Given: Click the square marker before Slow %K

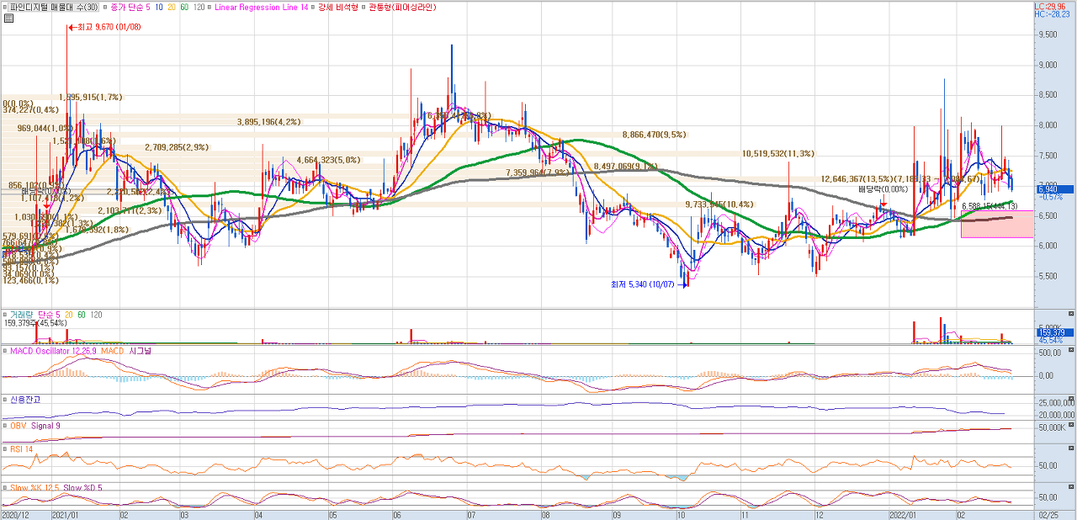Looking at the screenshot, I should point(5,487).
